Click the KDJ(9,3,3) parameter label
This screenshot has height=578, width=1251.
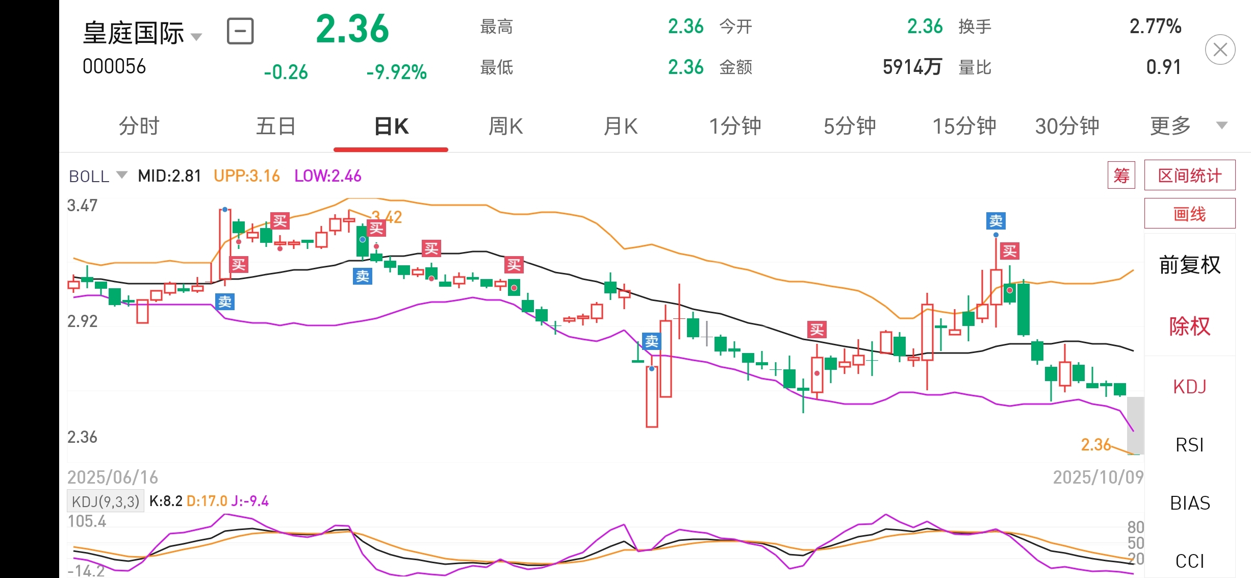pyautogui.click(x=106, y=501)
